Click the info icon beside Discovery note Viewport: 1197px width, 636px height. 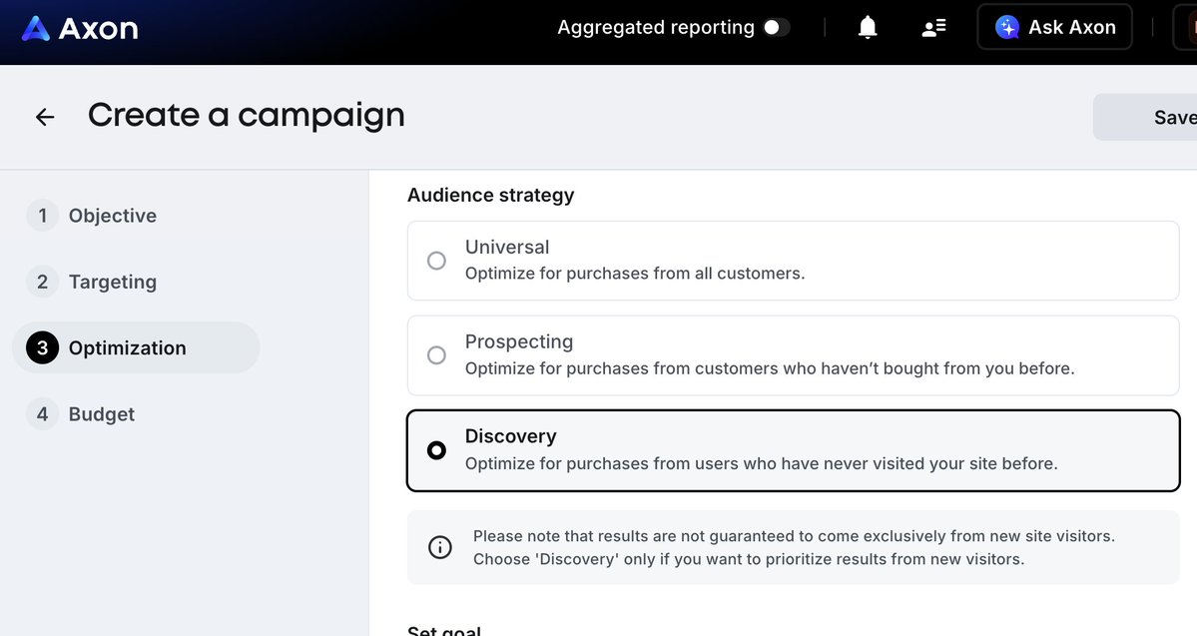point(439,547)
